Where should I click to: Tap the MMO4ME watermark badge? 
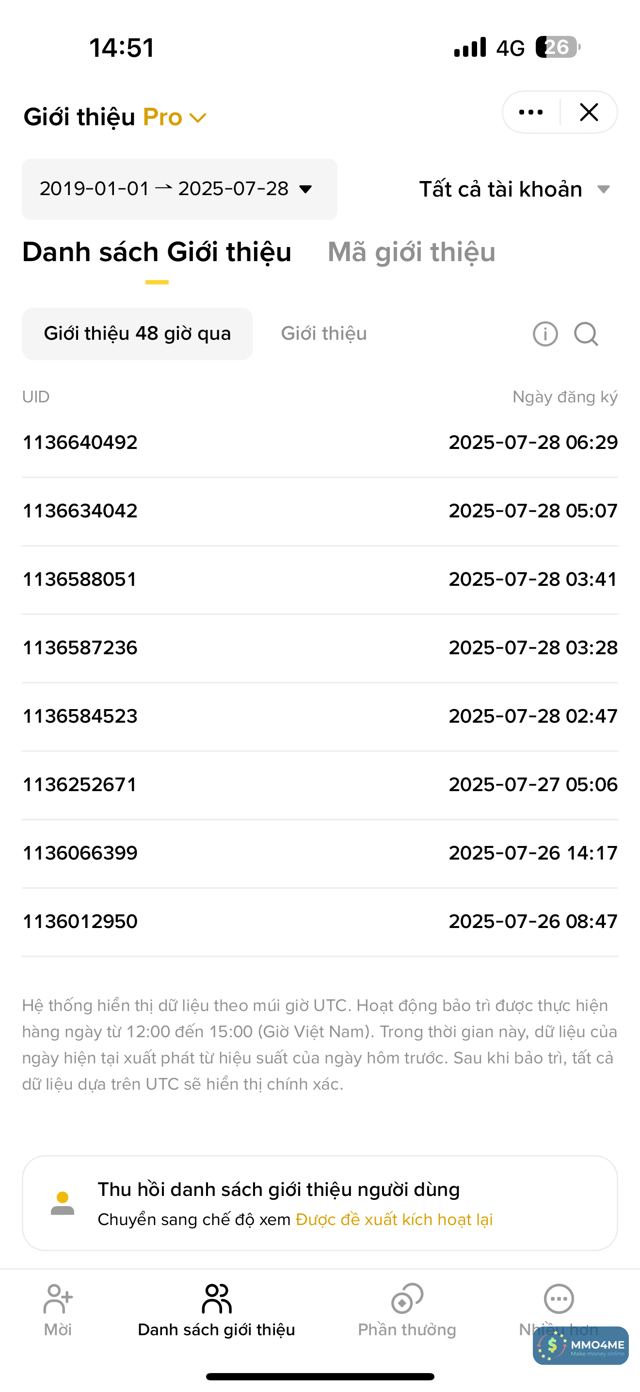click(581, 1345)
